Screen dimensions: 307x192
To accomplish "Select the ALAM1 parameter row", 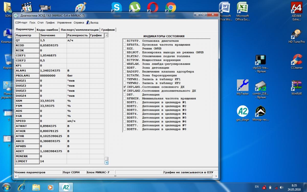I will pyautogui.click(x=60, y=71).
